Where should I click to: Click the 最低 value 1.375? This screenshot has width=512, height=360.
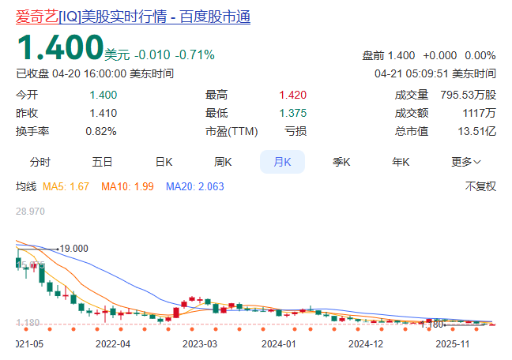292,113
